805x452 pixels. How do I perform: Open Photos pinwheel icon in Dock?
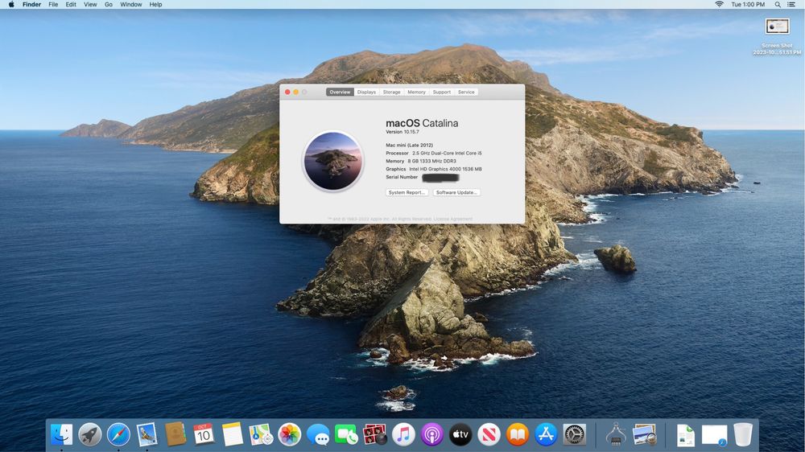290,434
